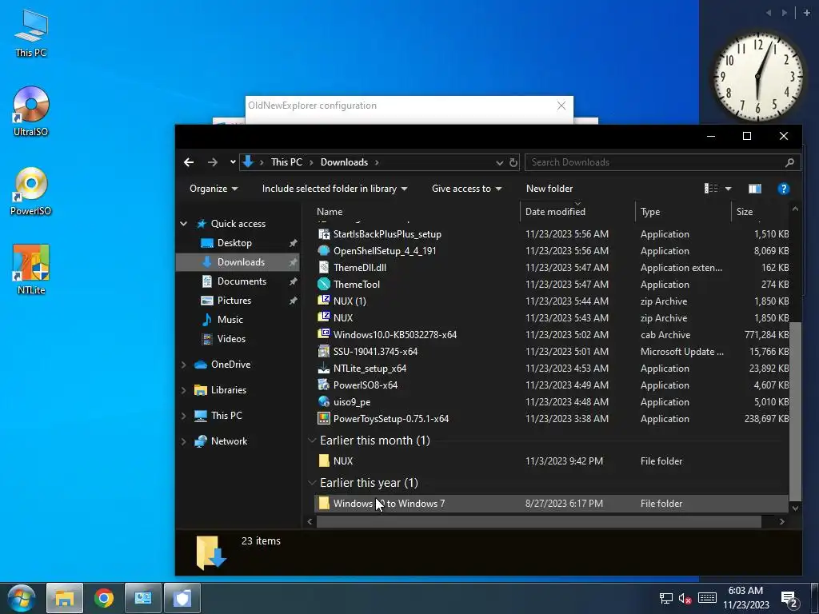Refresh the Downloads folder view
Image resolution: width=819 pixels, height=614 pixels.
[513, 162]
